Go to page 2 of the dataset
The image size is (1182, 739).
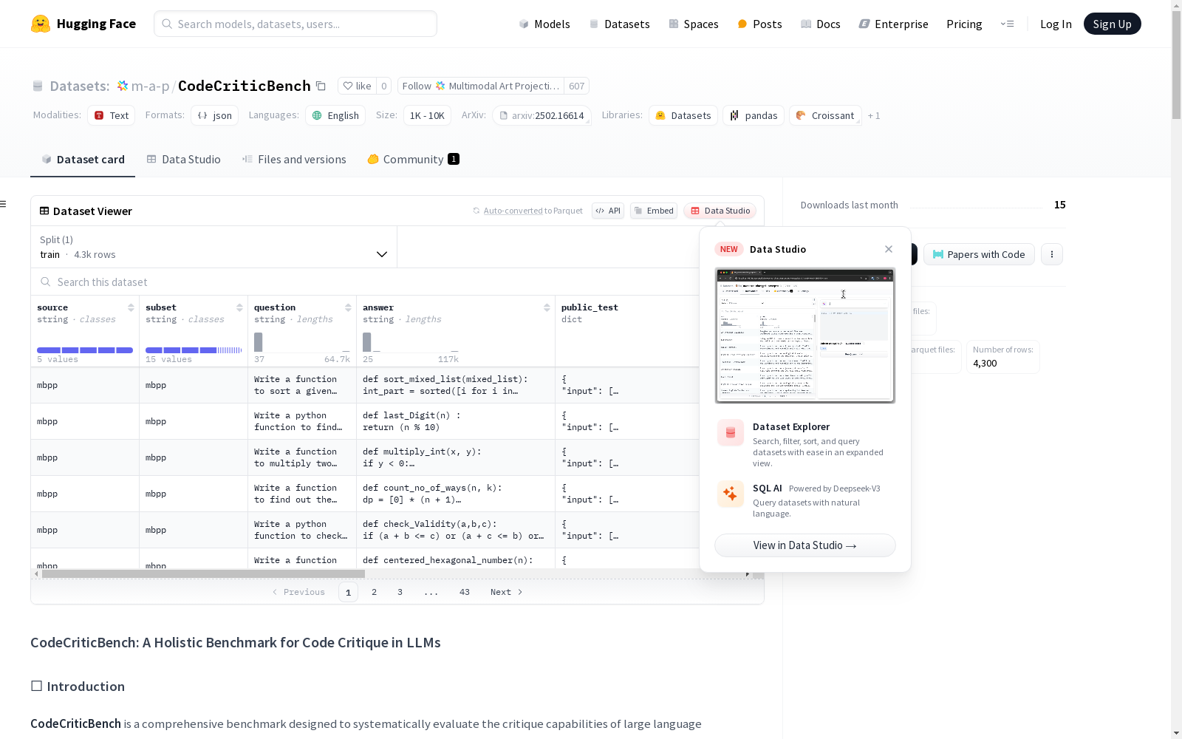click(x=375, y=592)
